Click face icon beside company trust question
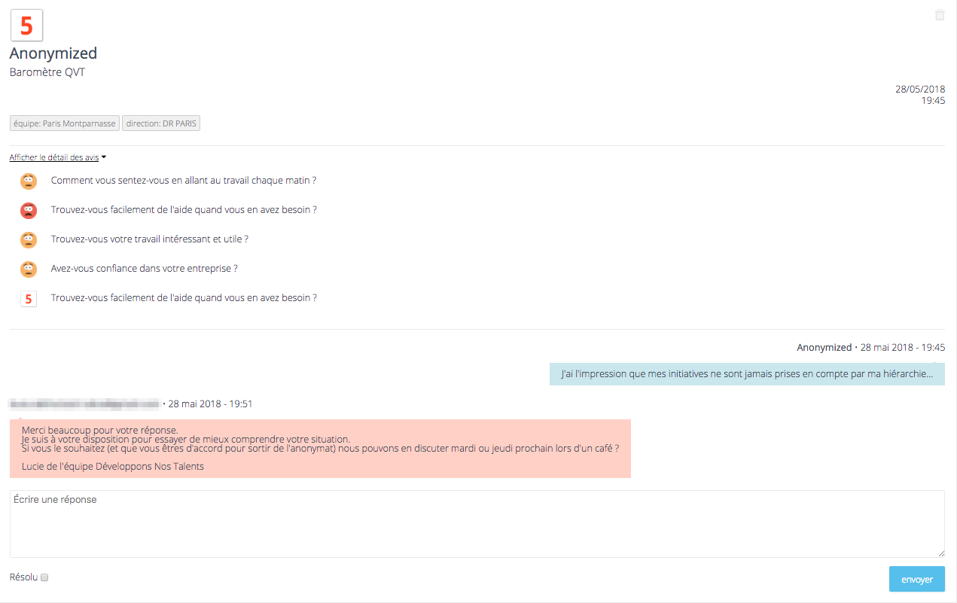This screenshot has width=957, height=603. pos(29,270)
